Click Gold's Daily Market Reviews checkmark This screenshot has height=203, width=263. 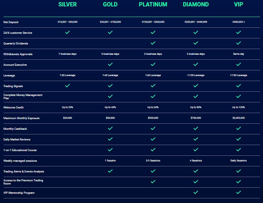click(x=110, y=139)
